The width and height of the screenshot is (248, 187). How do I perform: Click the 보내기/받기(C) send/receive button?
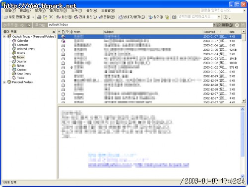[132, 17]
